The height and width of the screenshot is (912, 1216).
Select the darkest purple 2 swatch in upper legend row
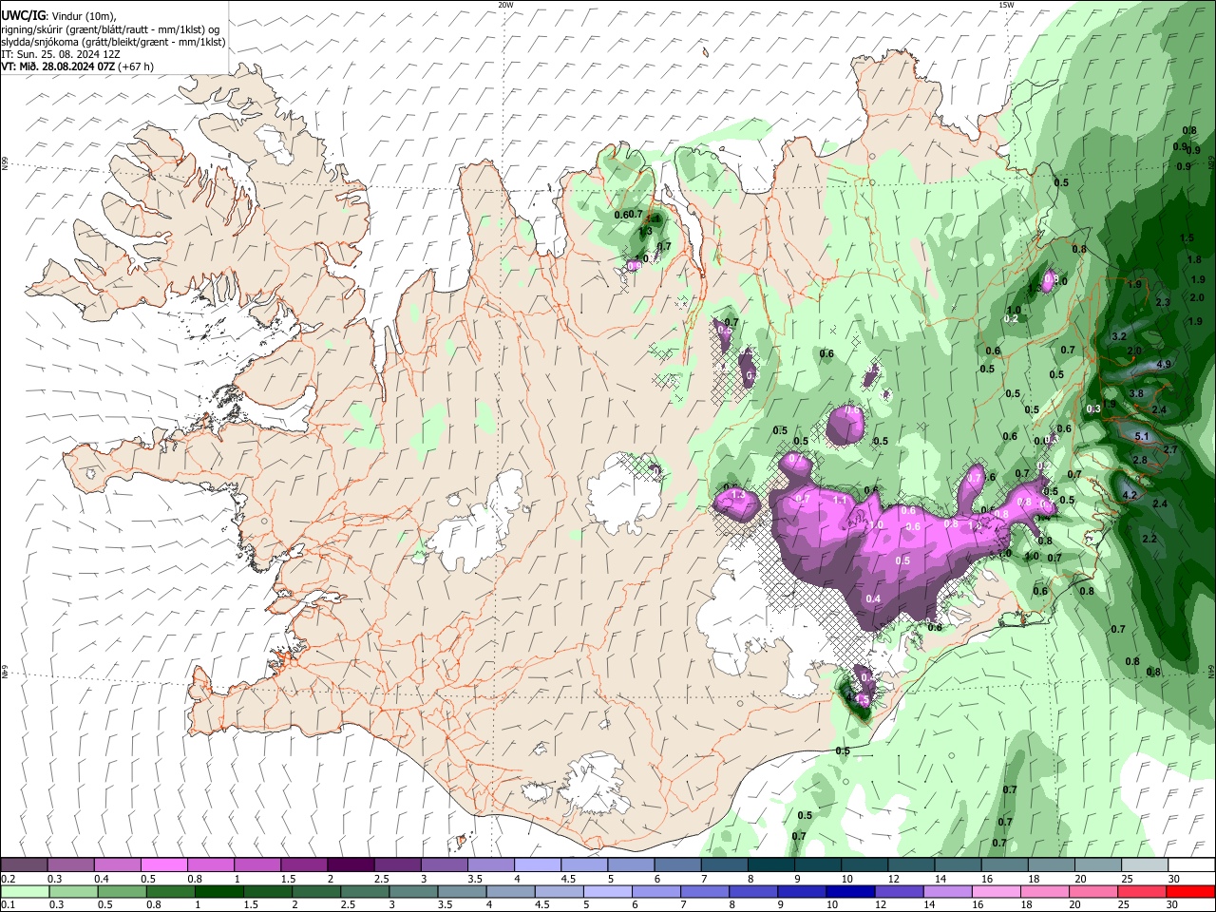(x=350, y=864)
